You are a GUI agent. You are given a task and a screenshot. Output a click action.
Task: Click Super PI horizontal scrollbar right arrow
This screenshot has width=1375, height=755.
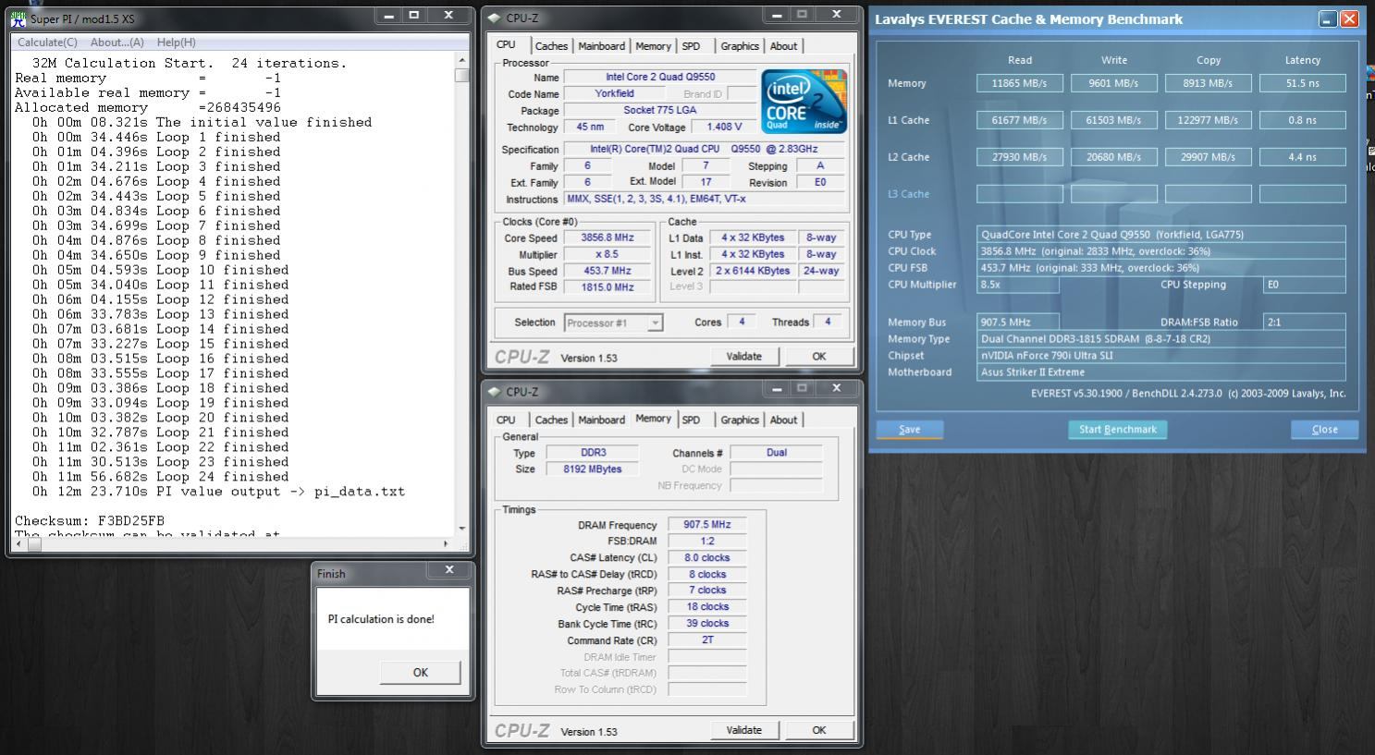[x=446, y=543]
